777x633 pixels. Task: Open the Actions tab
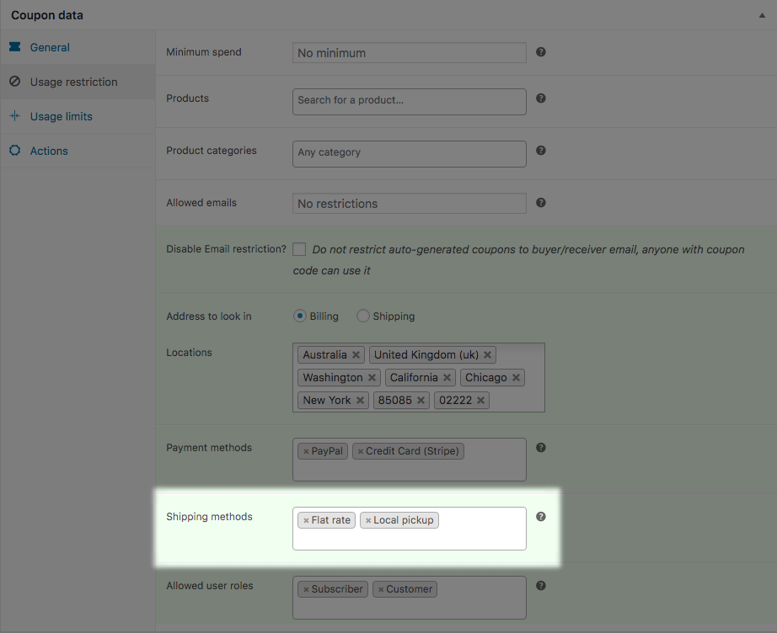[x=49, y=152]
